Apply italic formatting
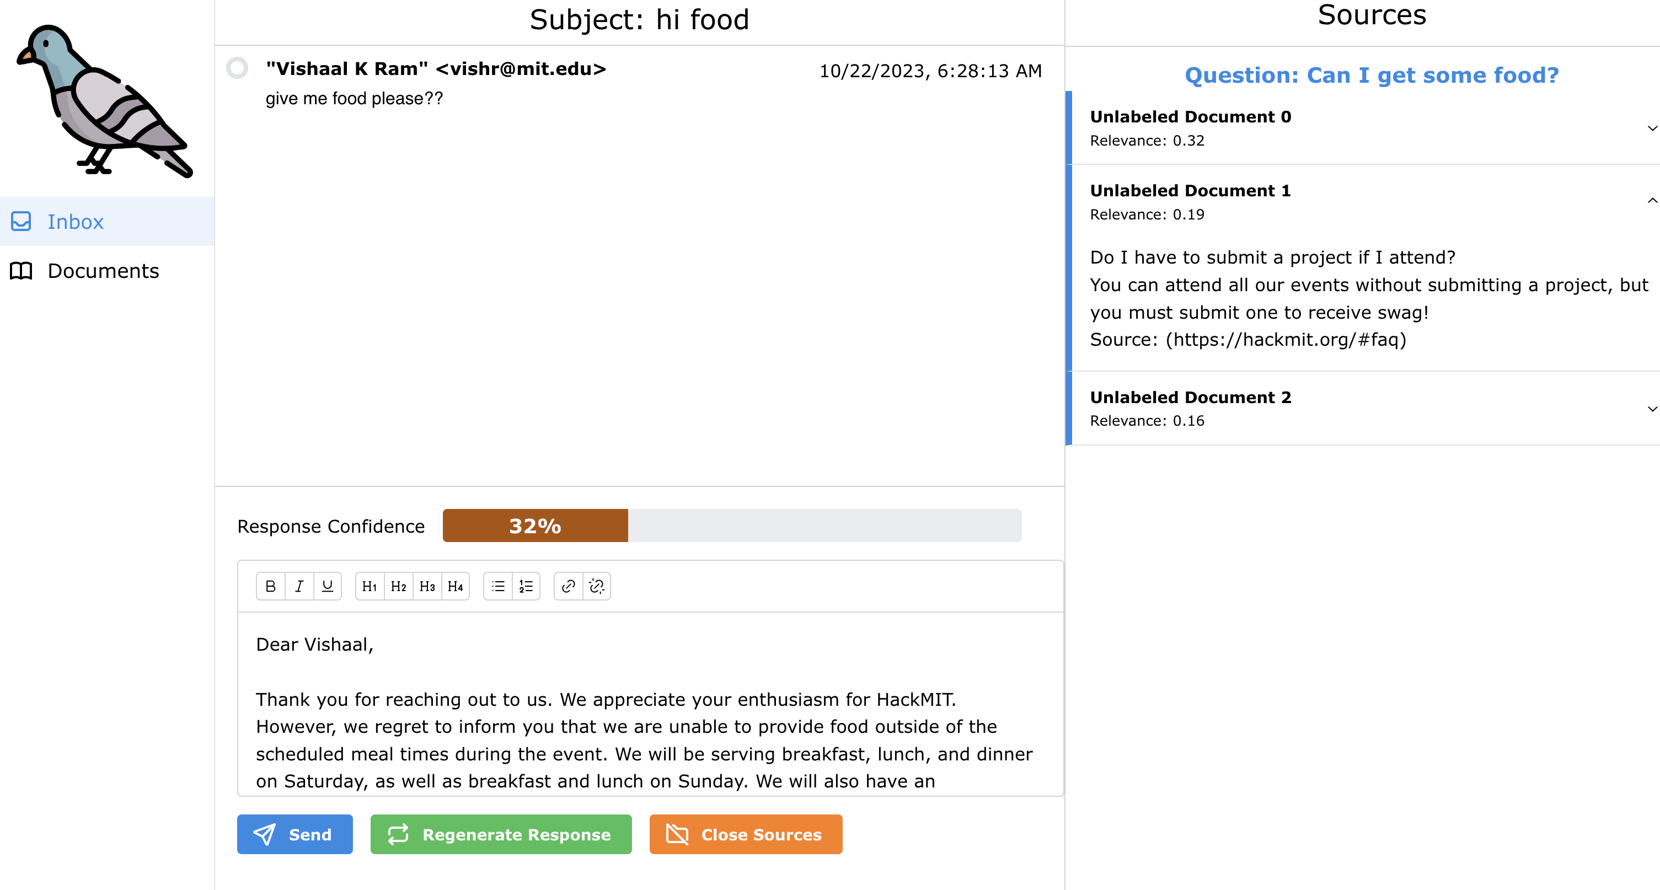Viewport: 1660px width, 890px height. pyautogui.click(x=298, y=586)
